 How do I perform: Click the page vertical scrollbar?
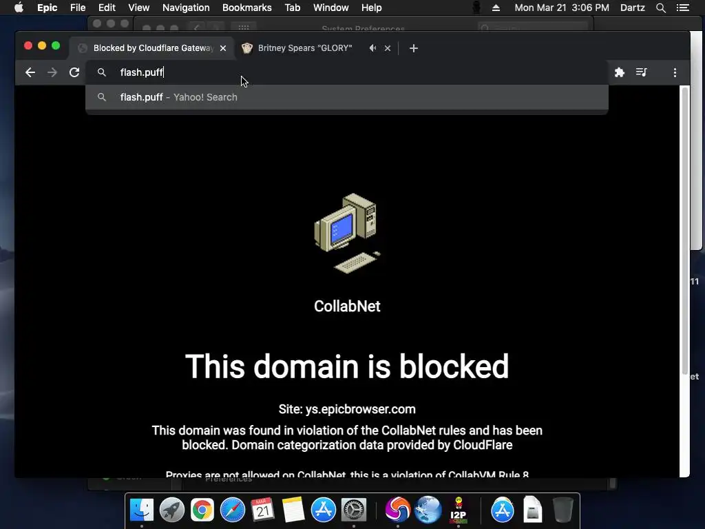[685, 229]
